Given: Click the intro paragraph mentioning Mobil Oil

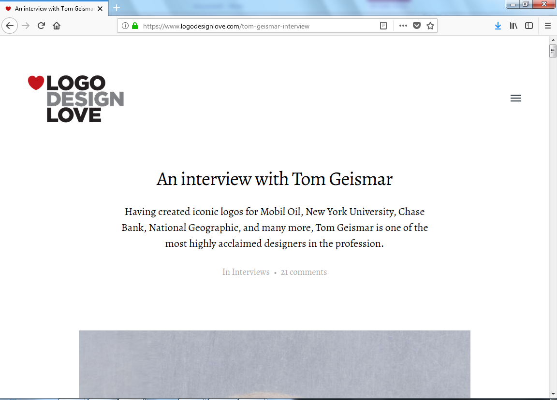Looking at the screenshot, I should click(275, 228).
